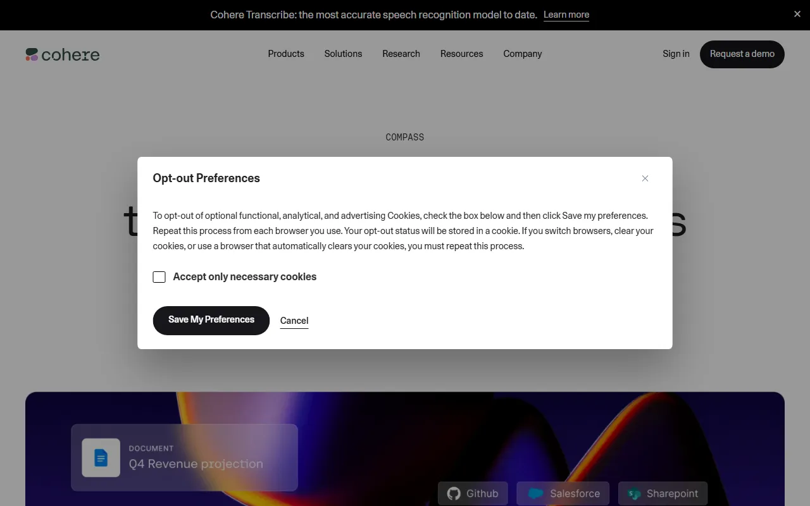Click the Accept only necessary cookies label

[x=244, y=277]
